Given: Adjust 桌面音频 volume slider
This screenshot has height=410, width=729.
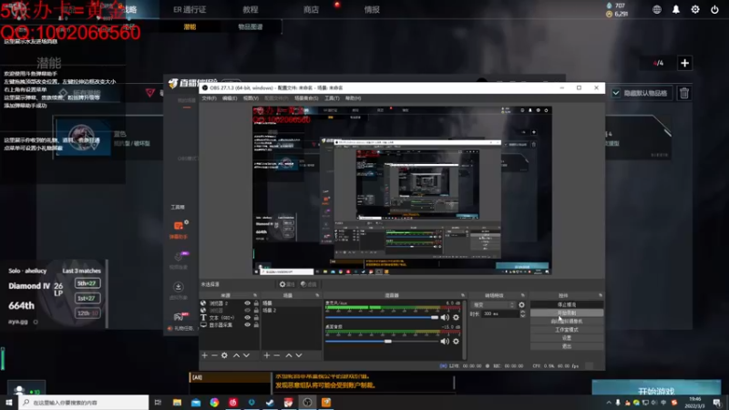Looking at the screenshot, I should pyautogui.click(x=382, y=341).
